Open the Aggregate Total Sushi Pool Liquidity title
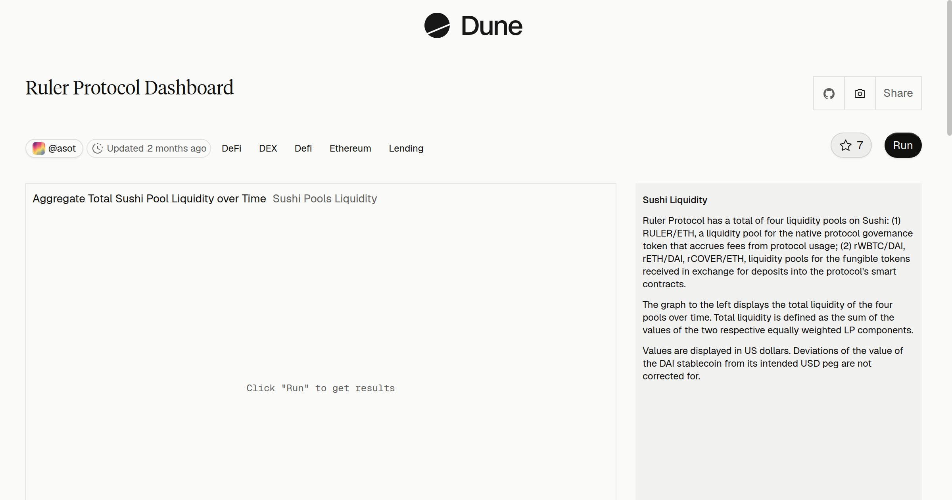Screen dimensions: 952x500 [149, 198]
